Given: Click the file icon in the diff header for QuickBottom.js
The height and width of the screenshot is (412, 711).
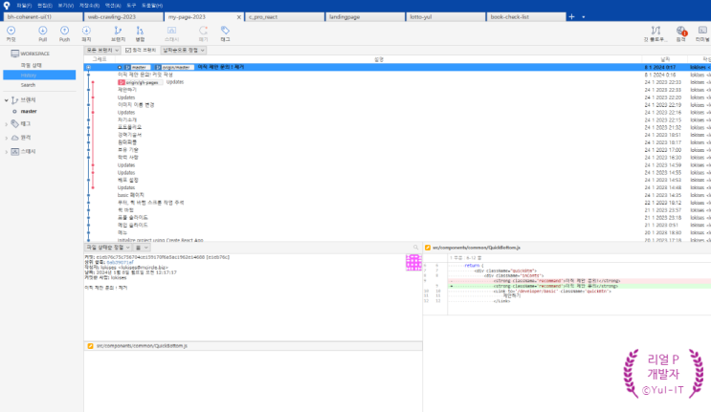Looking at the screenshot, I should (428, 248).
